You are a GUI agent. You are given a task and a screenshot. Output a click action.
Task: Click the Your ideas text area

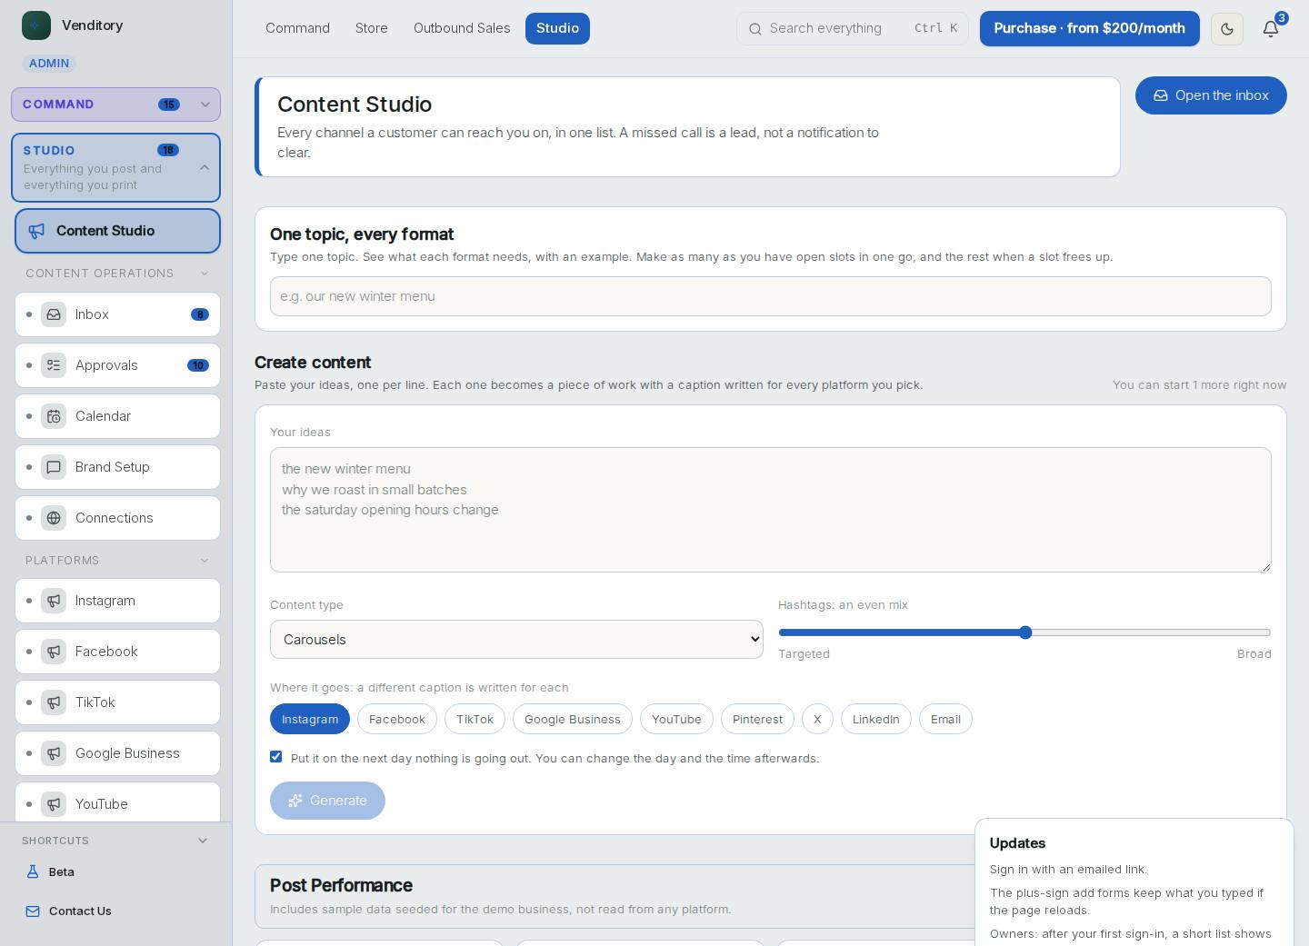pyautogui.click(x=771, y=510)
